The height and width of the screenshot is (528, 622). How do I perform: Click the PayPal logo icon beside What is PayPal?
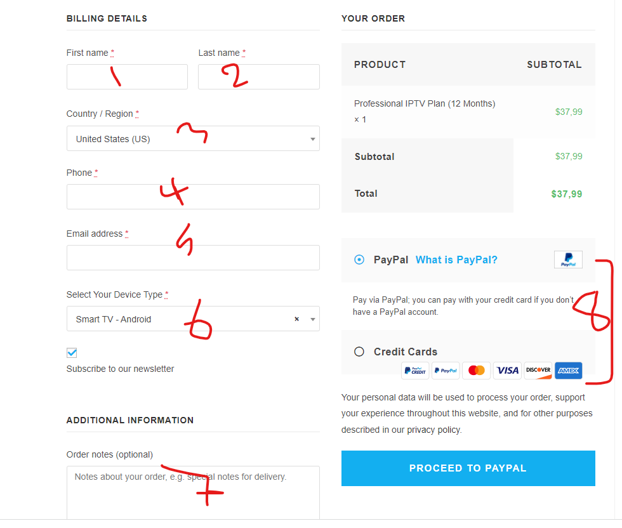point(568,260)
